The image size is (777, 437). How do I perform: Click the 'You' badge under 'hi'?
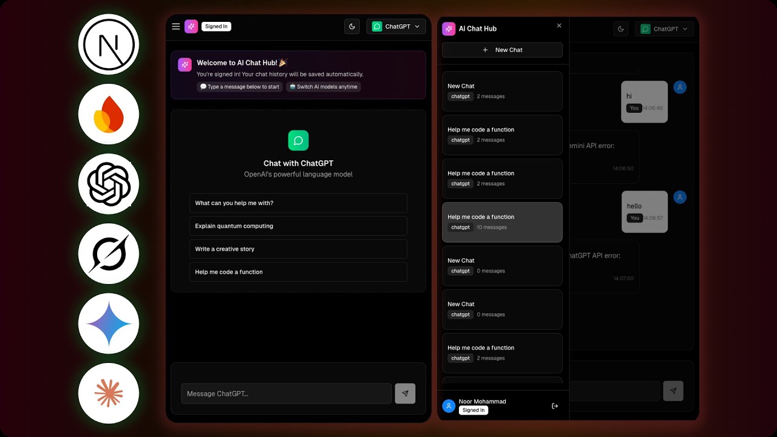[x=634, y=108]
